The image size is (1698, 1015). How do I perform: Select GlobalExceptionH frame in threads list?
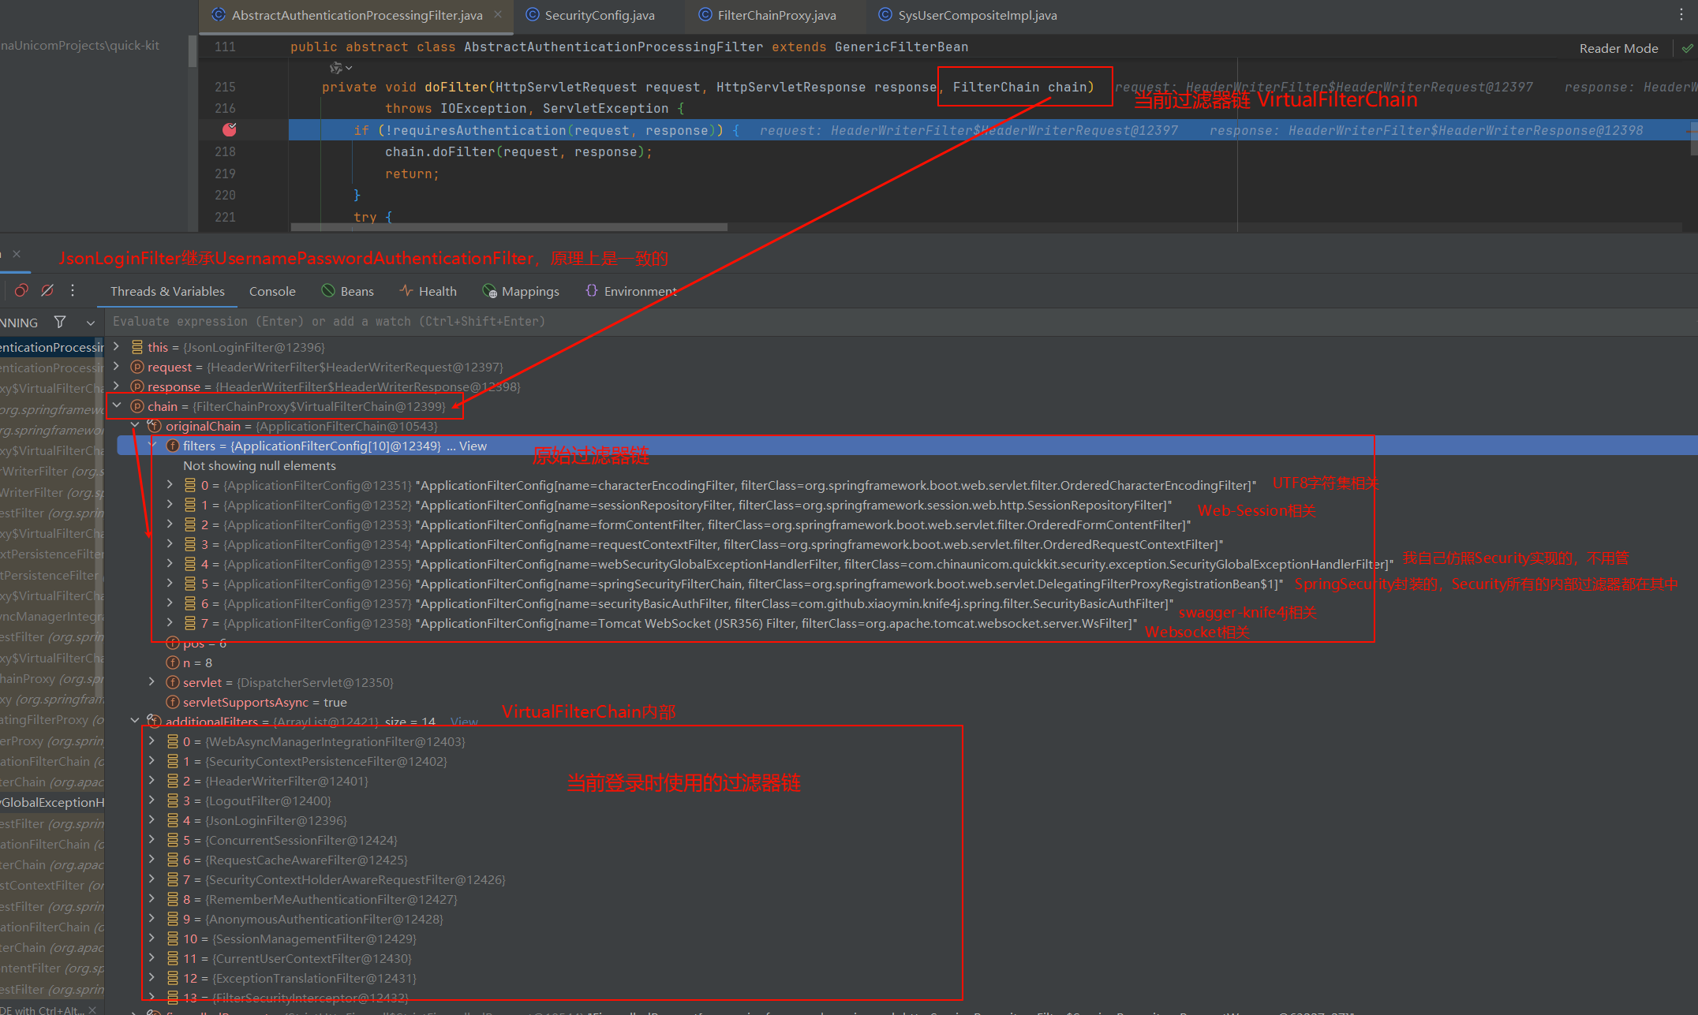click(x=52, y=802)
